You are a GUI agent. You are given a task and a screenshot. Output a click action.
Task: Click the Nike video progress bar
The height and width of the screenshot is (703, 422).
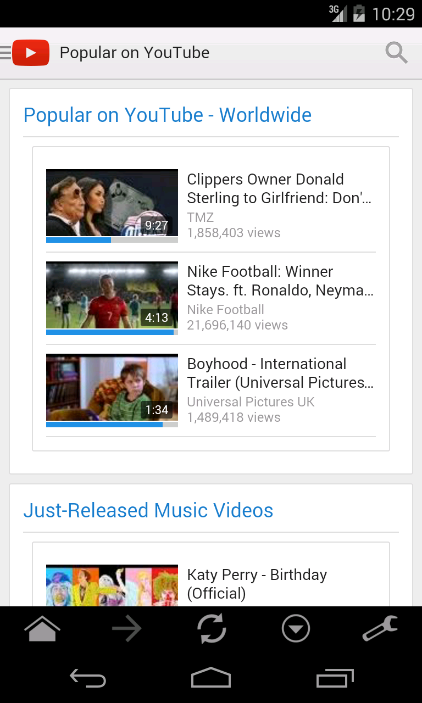(x=112, y=332)
